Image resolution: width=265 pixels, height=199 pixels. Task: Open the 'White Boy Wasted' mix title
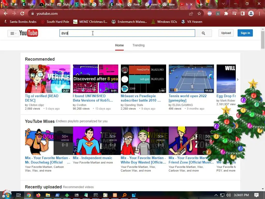point(143,160)
